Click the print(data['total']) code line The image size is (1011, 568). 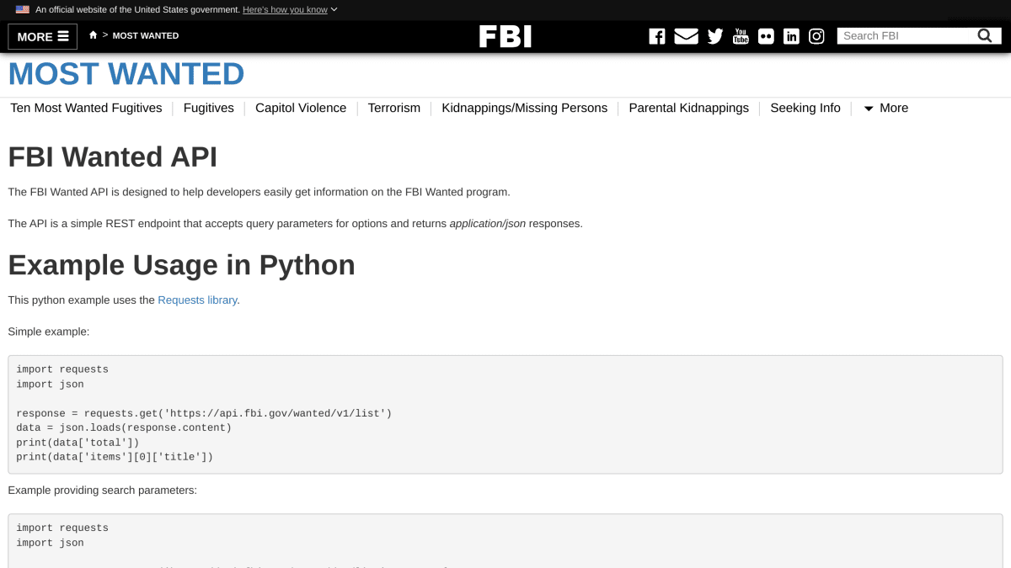[x=78, y=442]
